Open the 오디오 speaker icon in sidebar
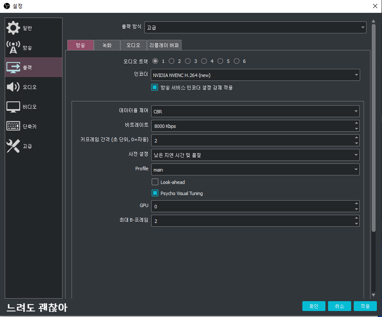 pyautogui.click(x=13, y=87)
